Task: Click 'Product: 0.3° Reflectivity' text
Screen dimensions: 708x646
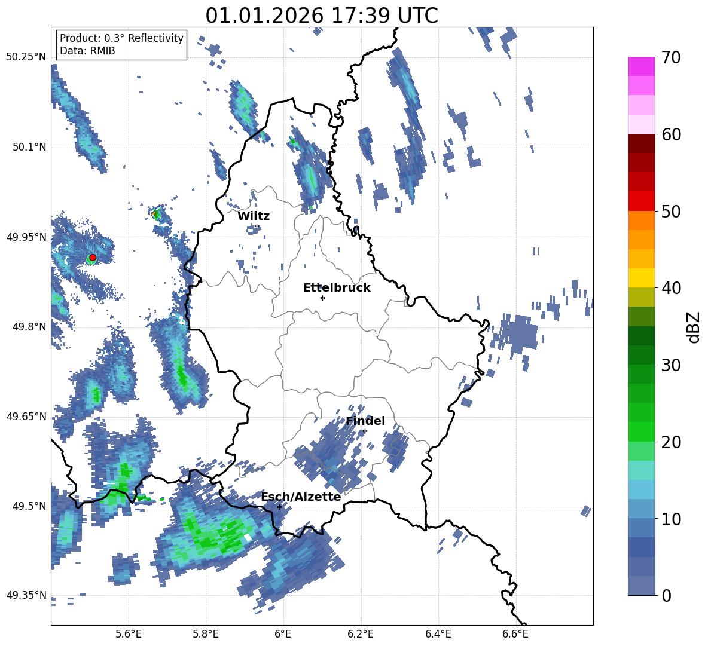Action: (x=121, y=38)
